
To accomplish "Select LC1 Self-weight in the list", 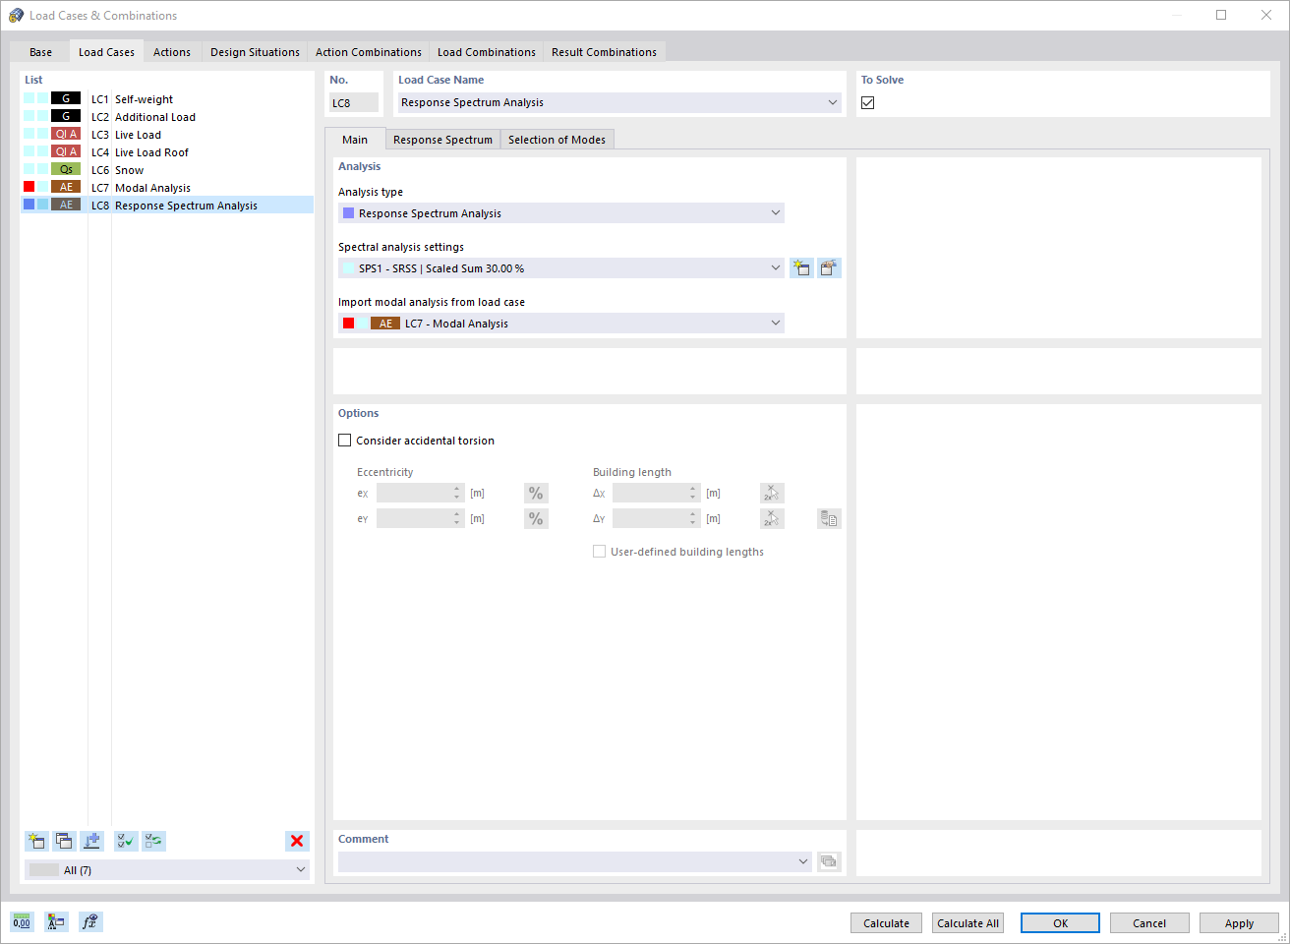I will pyautogui.click(x=167, y=98).
